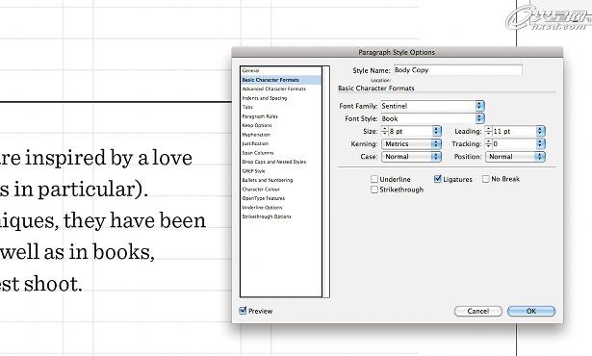592x356 pixels.
Task: Enable the No Break checkbox
Action: pos(486,179)
